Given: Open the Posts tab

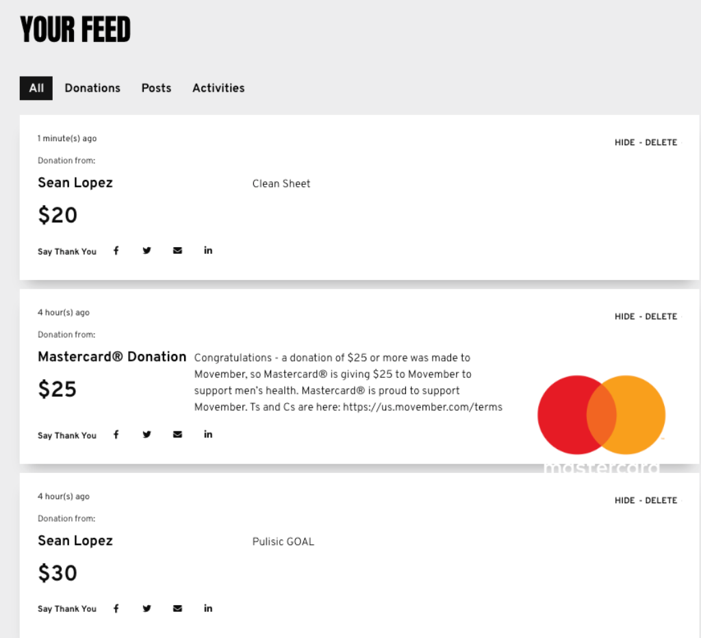Looking at the screenshot, I should [x=157, y=88].
